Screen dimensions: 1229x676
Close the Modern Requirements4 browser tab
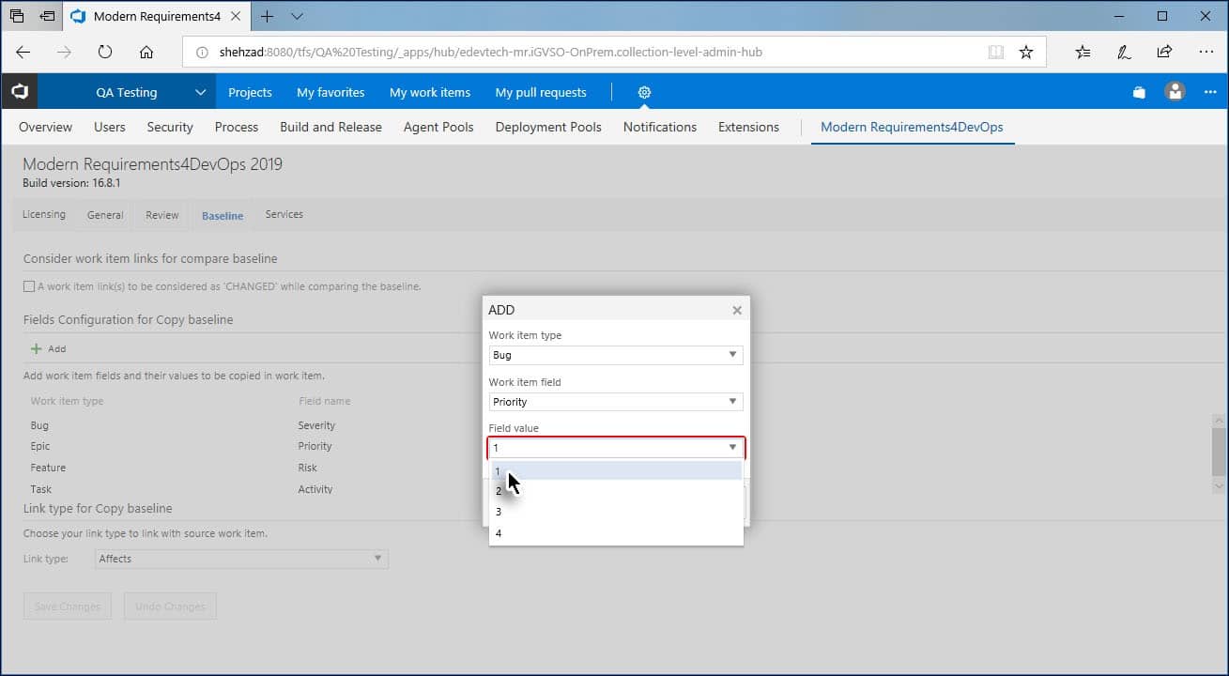click(x=236, y=16)
